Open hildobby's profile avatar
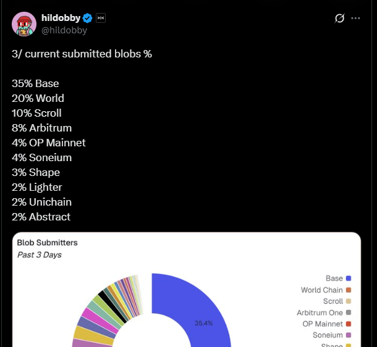Viewport: 377px width, 347px height. point(24,24)
